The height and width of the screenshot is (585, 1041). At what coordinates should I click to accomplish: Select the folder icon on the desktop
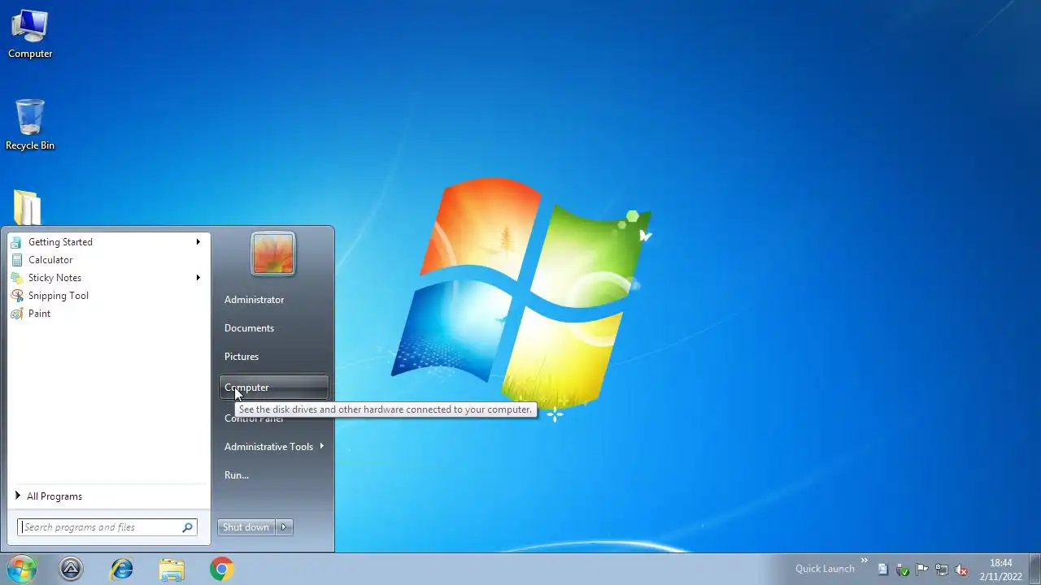tap(28, 208)
